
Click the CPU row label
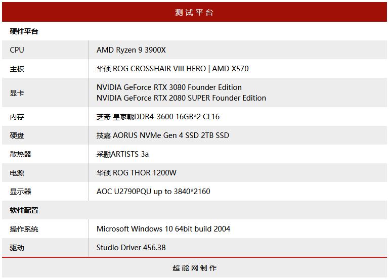[x=17, y=50]
